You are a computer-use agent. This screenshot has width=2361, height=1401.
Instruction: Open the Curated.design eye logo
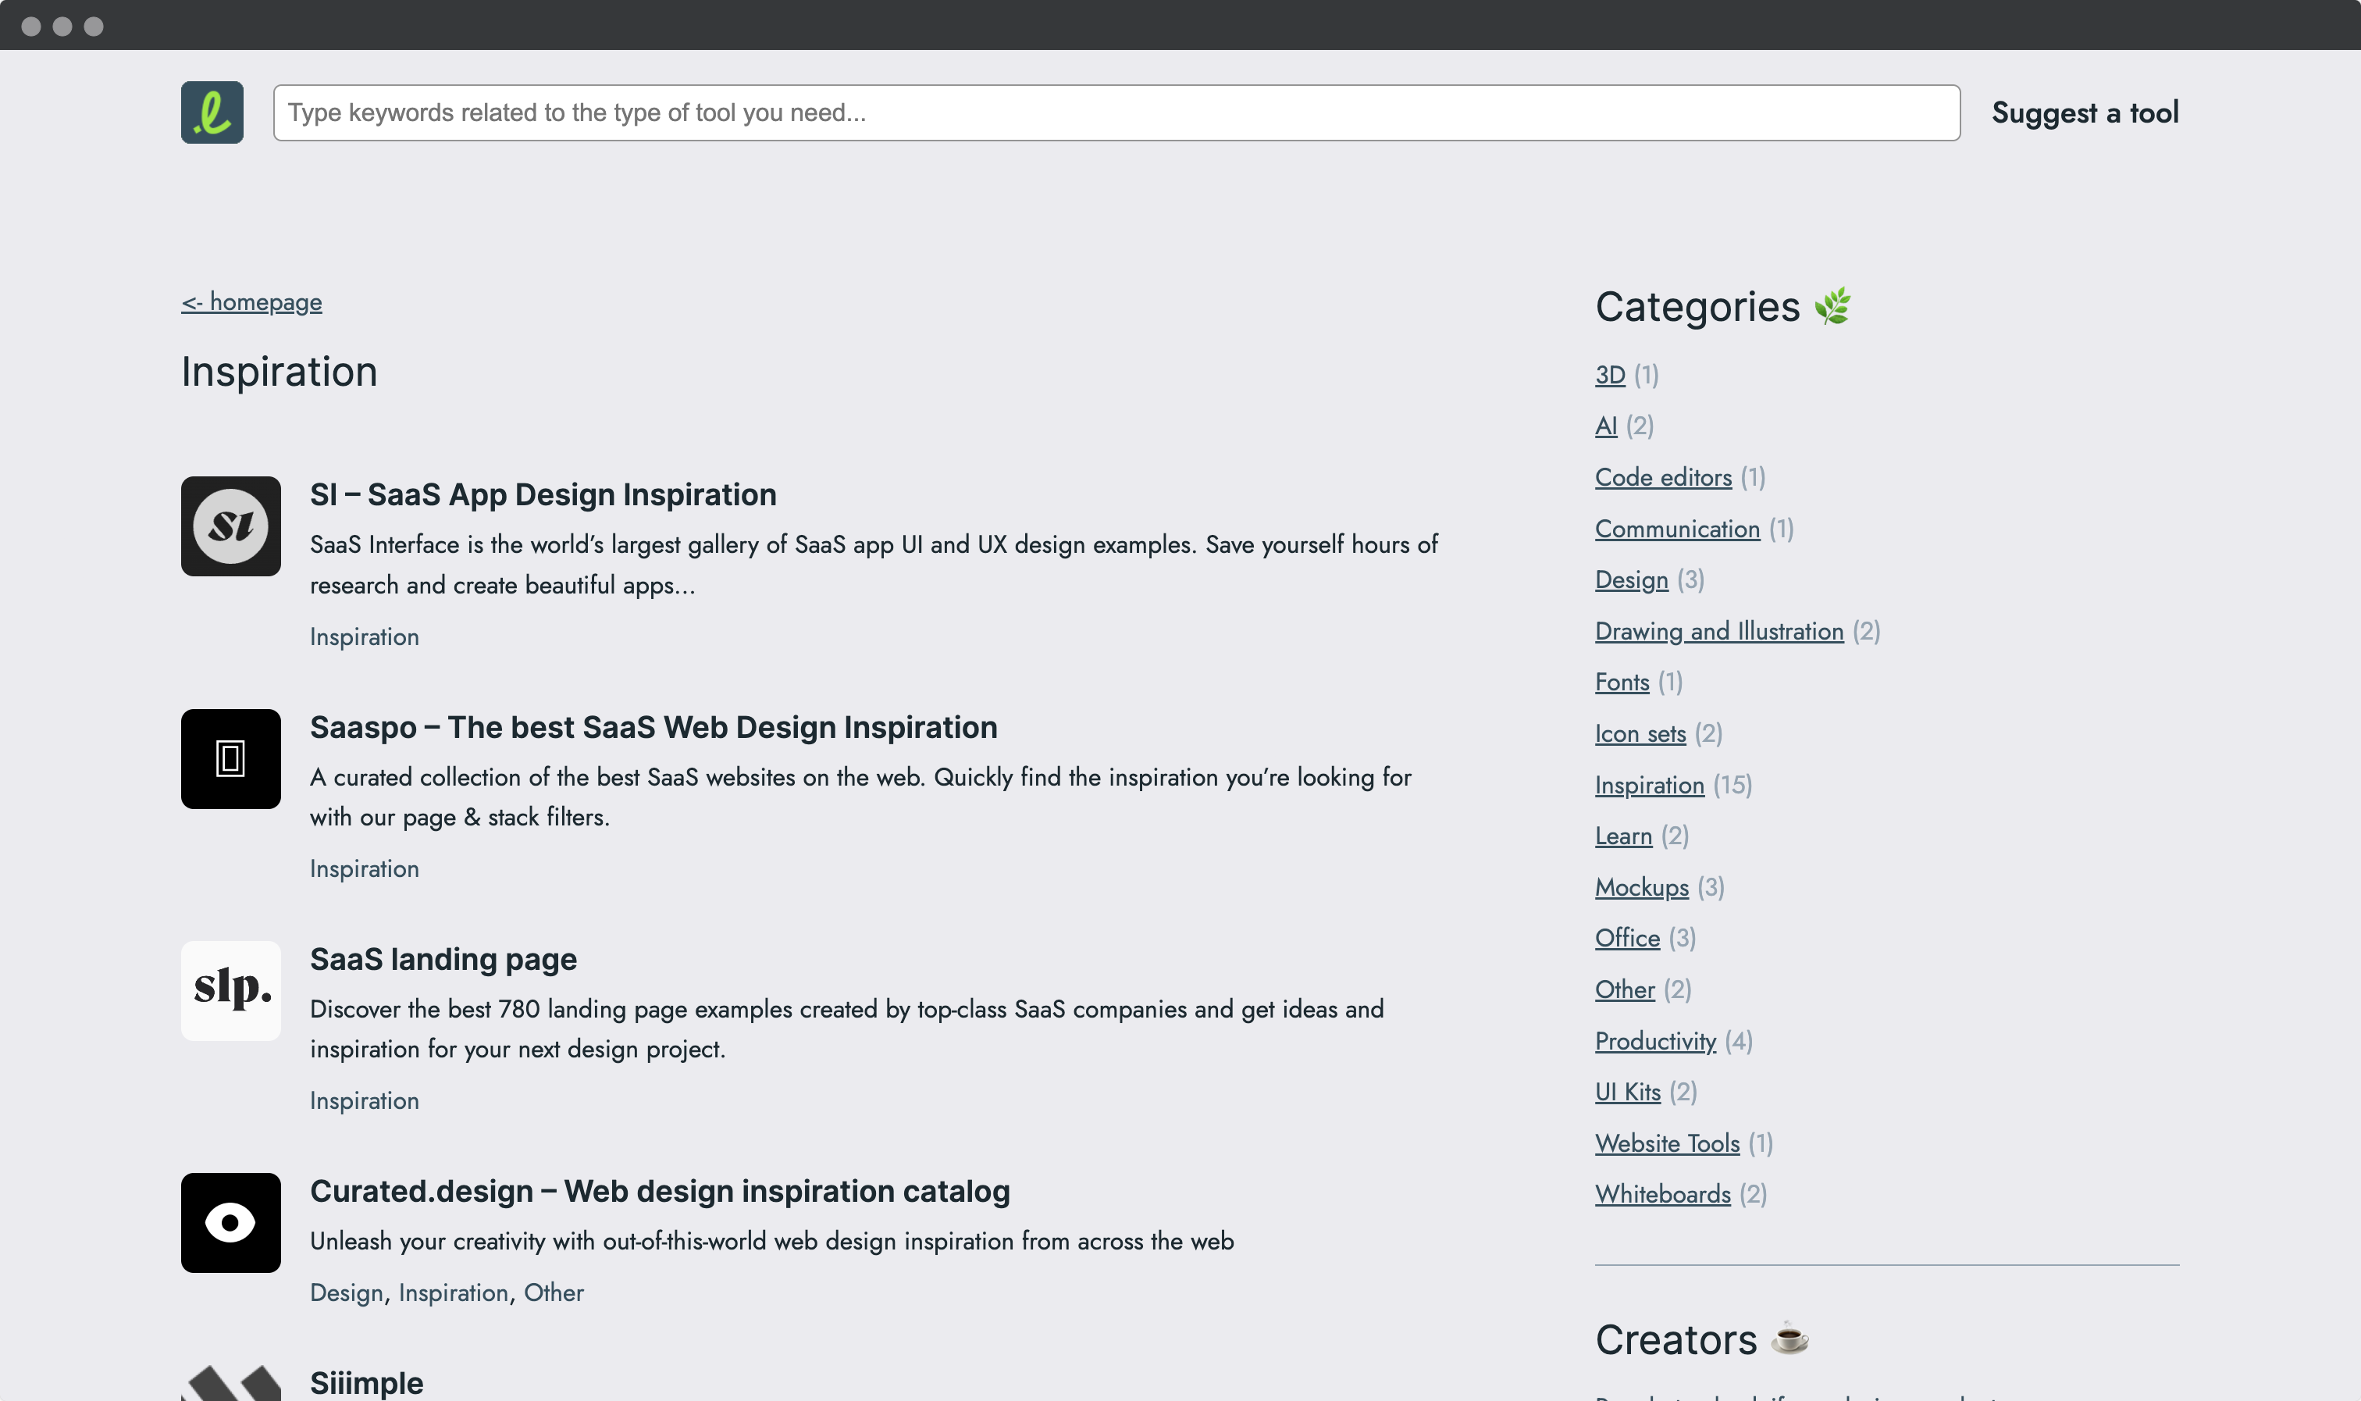click(230, 1223)
